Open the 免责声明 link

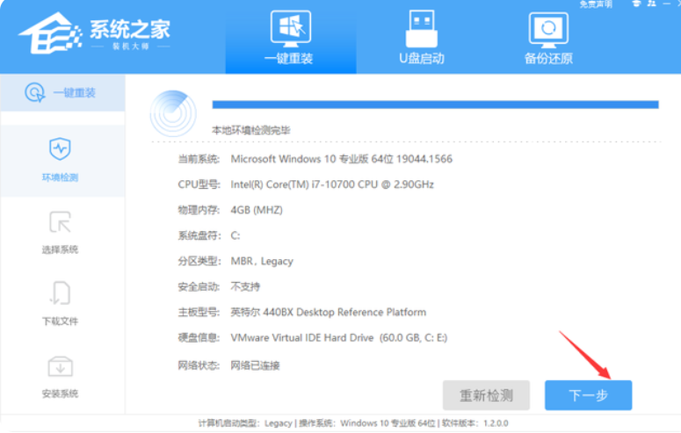597,4
